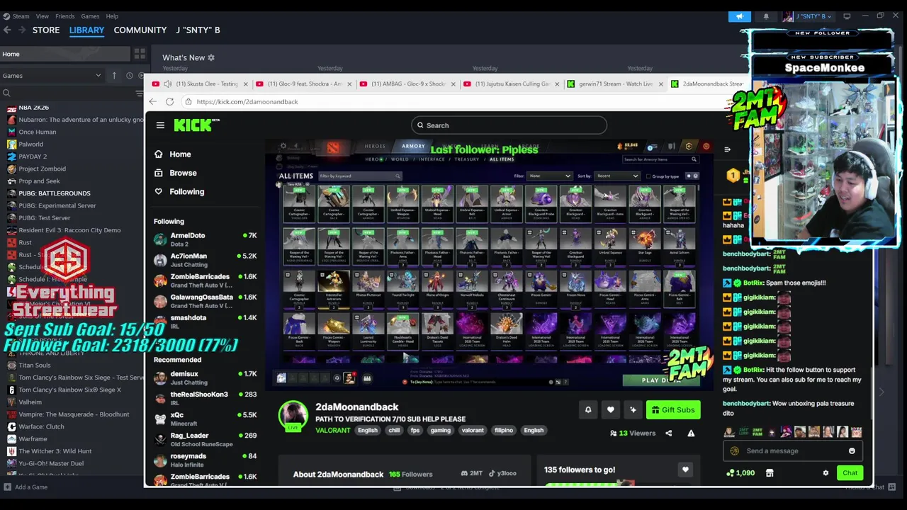Click the VALORANT category link
Image resolution: width=907 pixels, height=510 pixels.
click(x=333, y=430)
